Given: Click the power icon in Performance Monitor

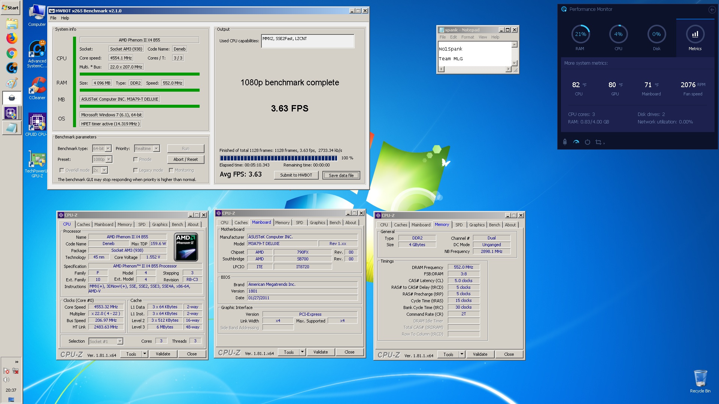Looking at the screenshot, I should pos(587,142).
